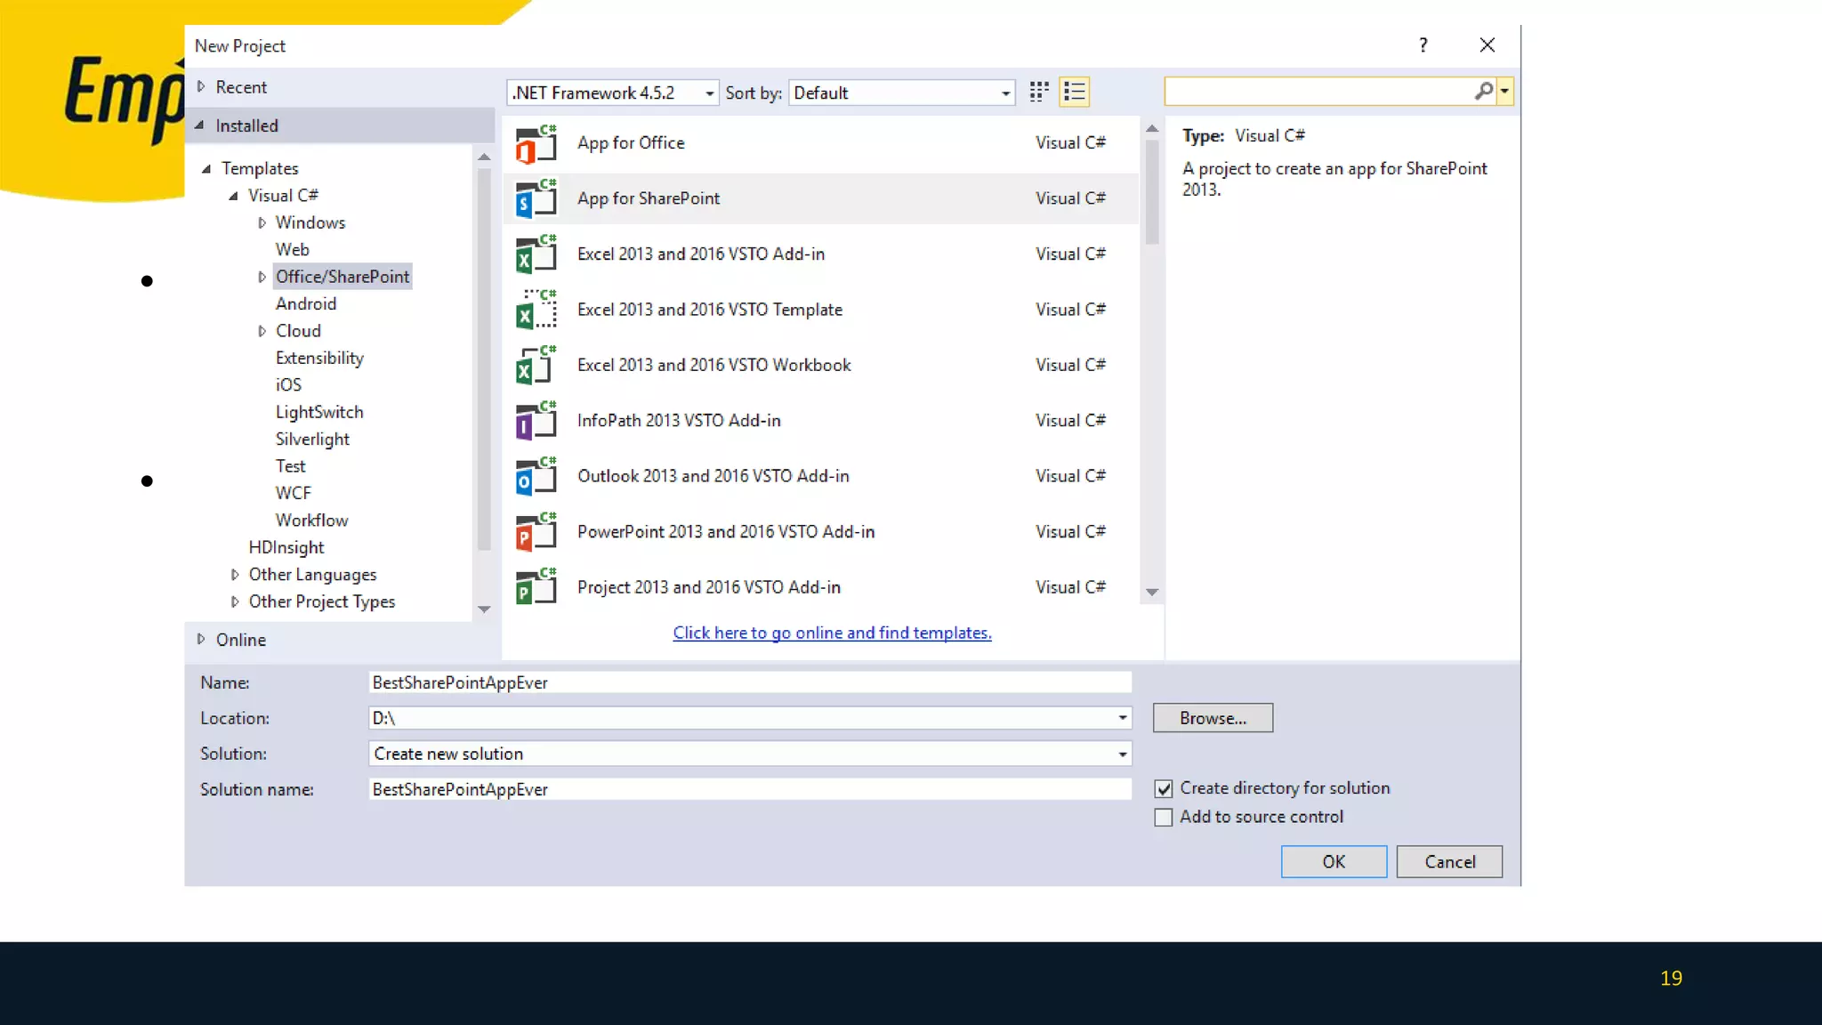Select Project 2013 and 2016 VSTO Add-in text
The image size is (1822, 1025).
[708, 588]
